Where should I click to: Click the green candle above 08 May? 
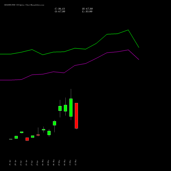(65, 108)
